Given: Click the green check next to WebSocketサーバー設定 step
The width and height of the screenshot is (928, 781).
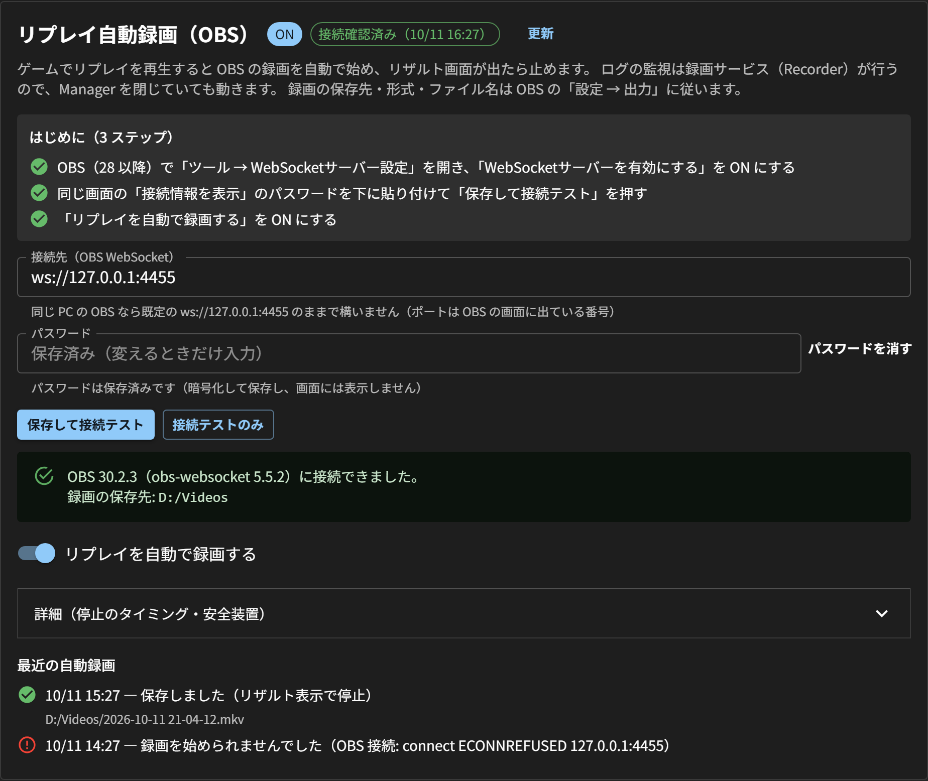Looking at the screenshot, I should (x=39, y=167).
